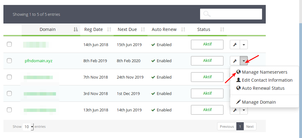Screen dimensions: 302x138
Task: Tick checkbox for 13th Jun 2018 domain
Action: click(9, 110)
